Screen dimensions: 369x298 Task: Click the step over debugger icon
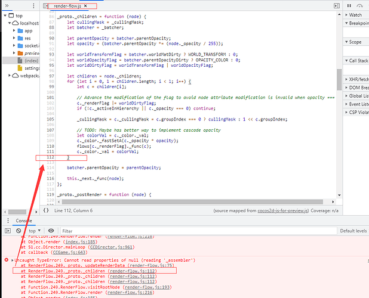[x=359, y=5]
